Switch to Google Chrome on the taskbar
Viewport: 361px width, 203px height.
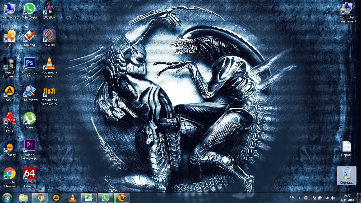40,198
